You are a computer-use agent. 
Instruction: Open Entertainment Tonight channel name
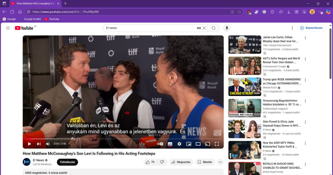coord(274,67)
